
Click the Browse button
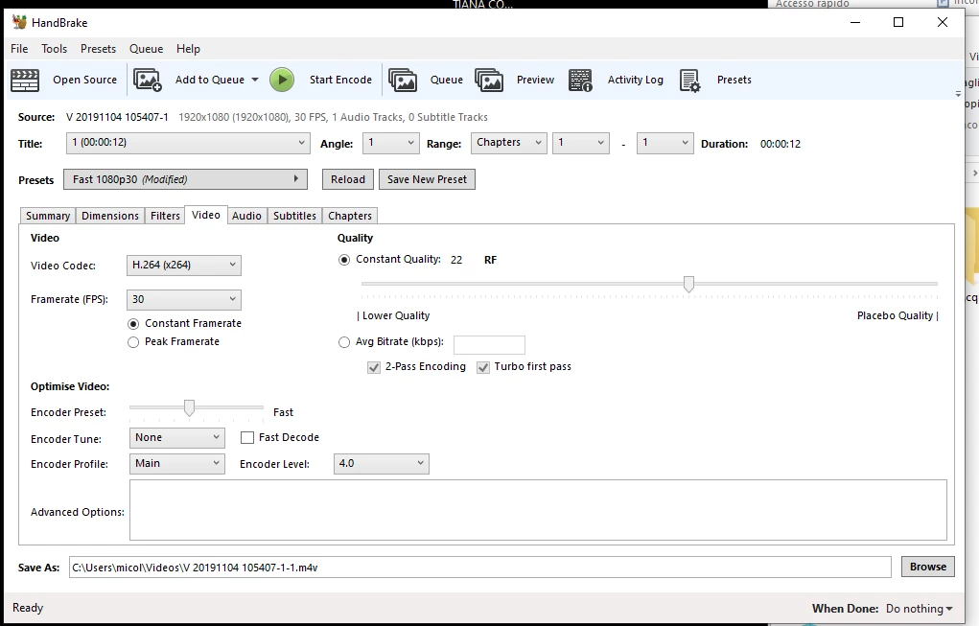pyautogui.click(x=928, y=567)
